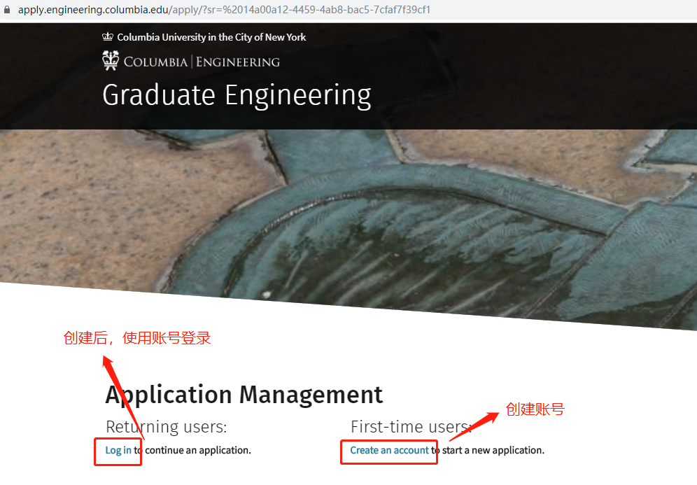The width and height of the screenshot is (697, 485).
Task: Click the Returning users heading
Action: [x=167, y=427]
